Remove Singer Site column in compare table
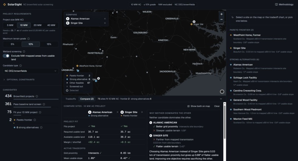Image resolution: width=298 pixels, height=161 pixels. [142, 112]
